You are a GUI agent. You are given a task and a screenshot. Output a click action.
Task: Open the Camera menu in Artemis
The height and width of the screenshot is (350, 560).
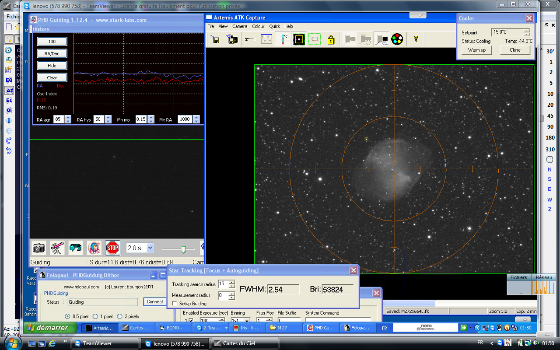240,26
